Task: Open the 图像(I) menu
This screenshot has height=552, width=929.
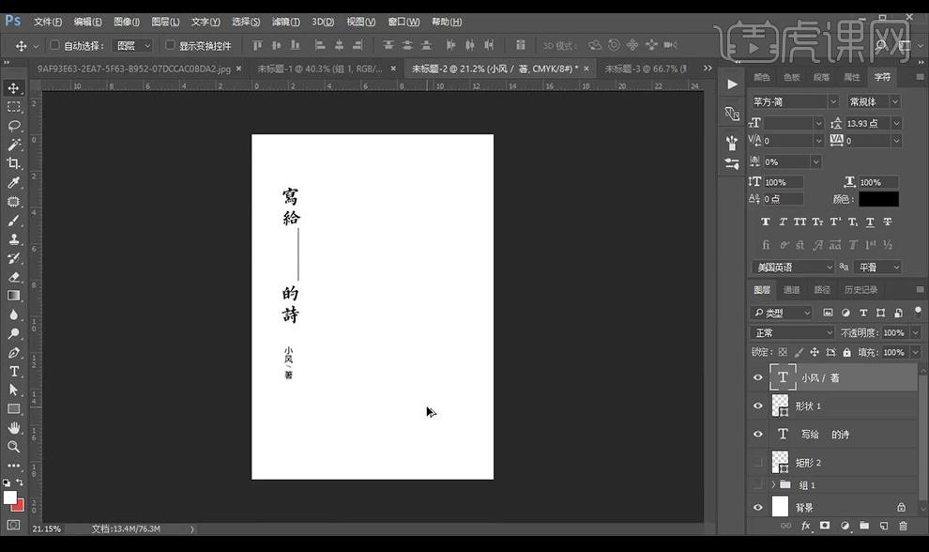Action: point(126,22)
